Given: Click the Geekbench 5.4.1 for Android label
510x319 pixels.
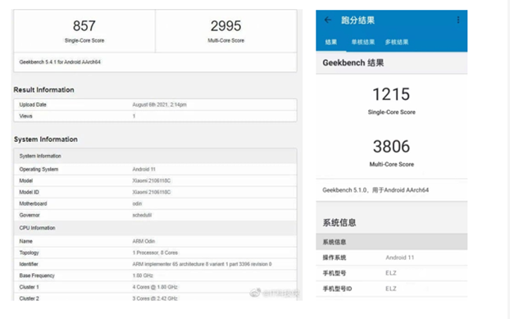Looking at the screenshot, I should 60,62.
